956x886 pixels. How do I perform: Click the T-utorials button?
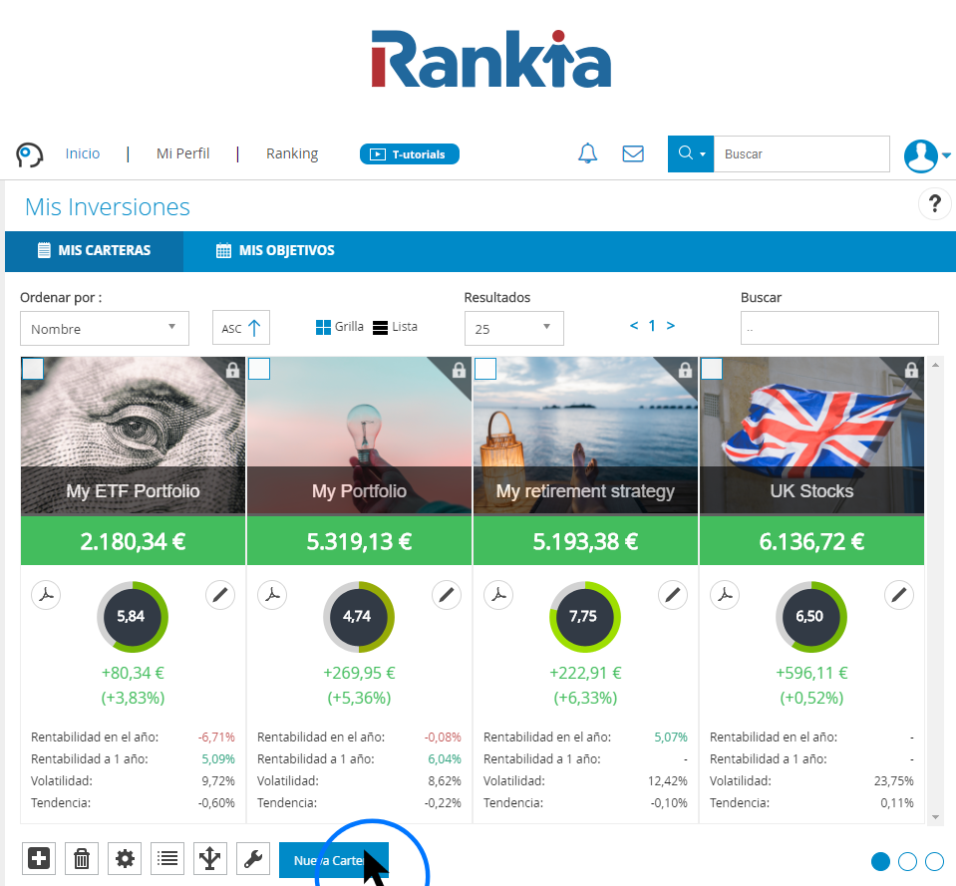409,154
